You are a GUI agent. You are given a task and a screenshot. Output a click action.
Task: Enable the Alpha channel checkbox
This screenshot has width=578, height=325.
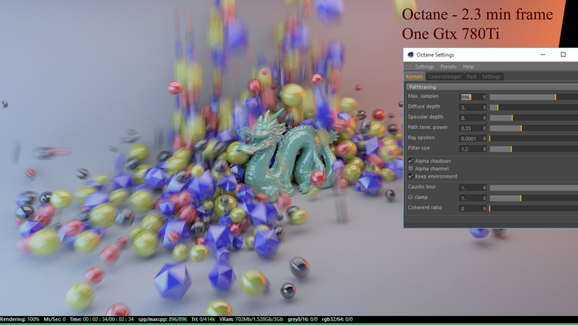411,168
